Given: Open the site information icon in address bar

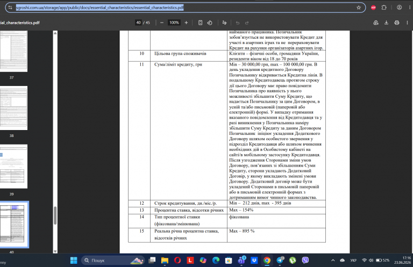Looking at the screenshot, I should 10,8.
